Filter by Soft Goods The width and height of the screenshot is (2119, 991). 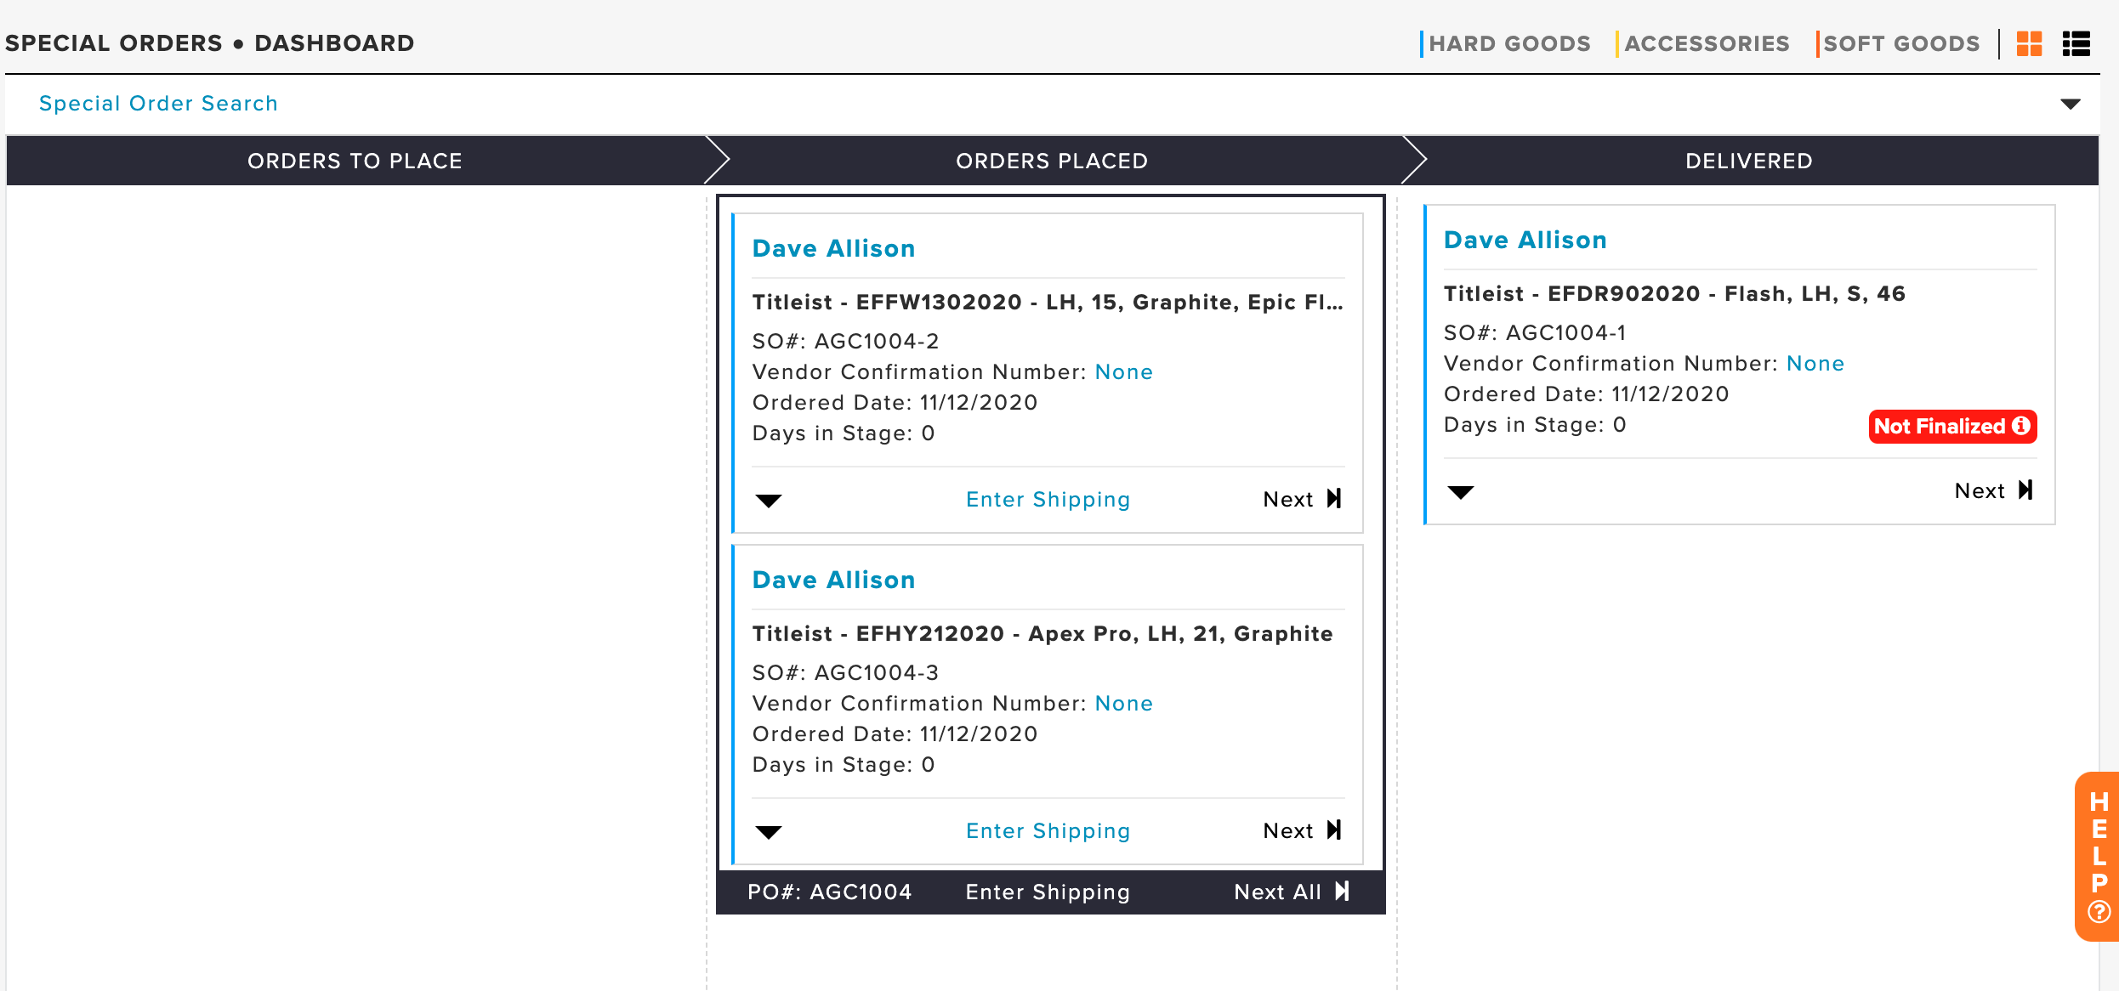click(x=1899, y=43)
